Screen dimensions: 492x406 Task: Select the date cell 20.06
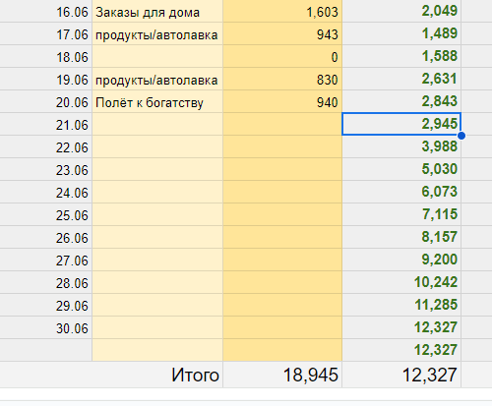pos(45,101)
